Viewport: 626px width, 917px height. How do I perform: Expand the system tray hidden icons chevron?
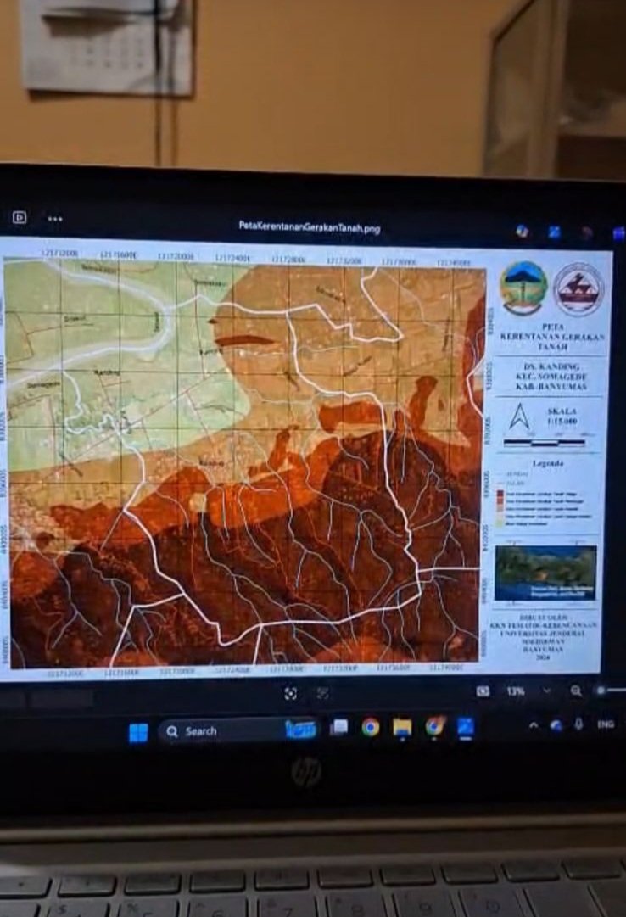tap(534, 725)
